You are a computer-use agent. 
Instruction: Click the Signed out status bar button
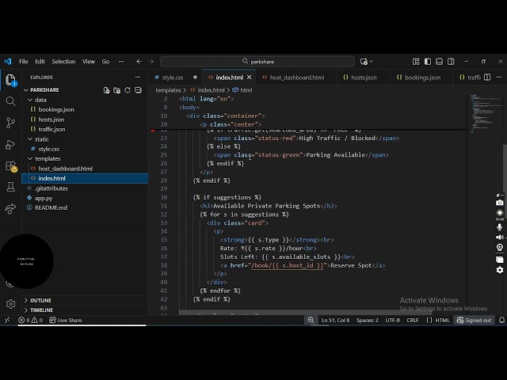(x=474, y=320)
